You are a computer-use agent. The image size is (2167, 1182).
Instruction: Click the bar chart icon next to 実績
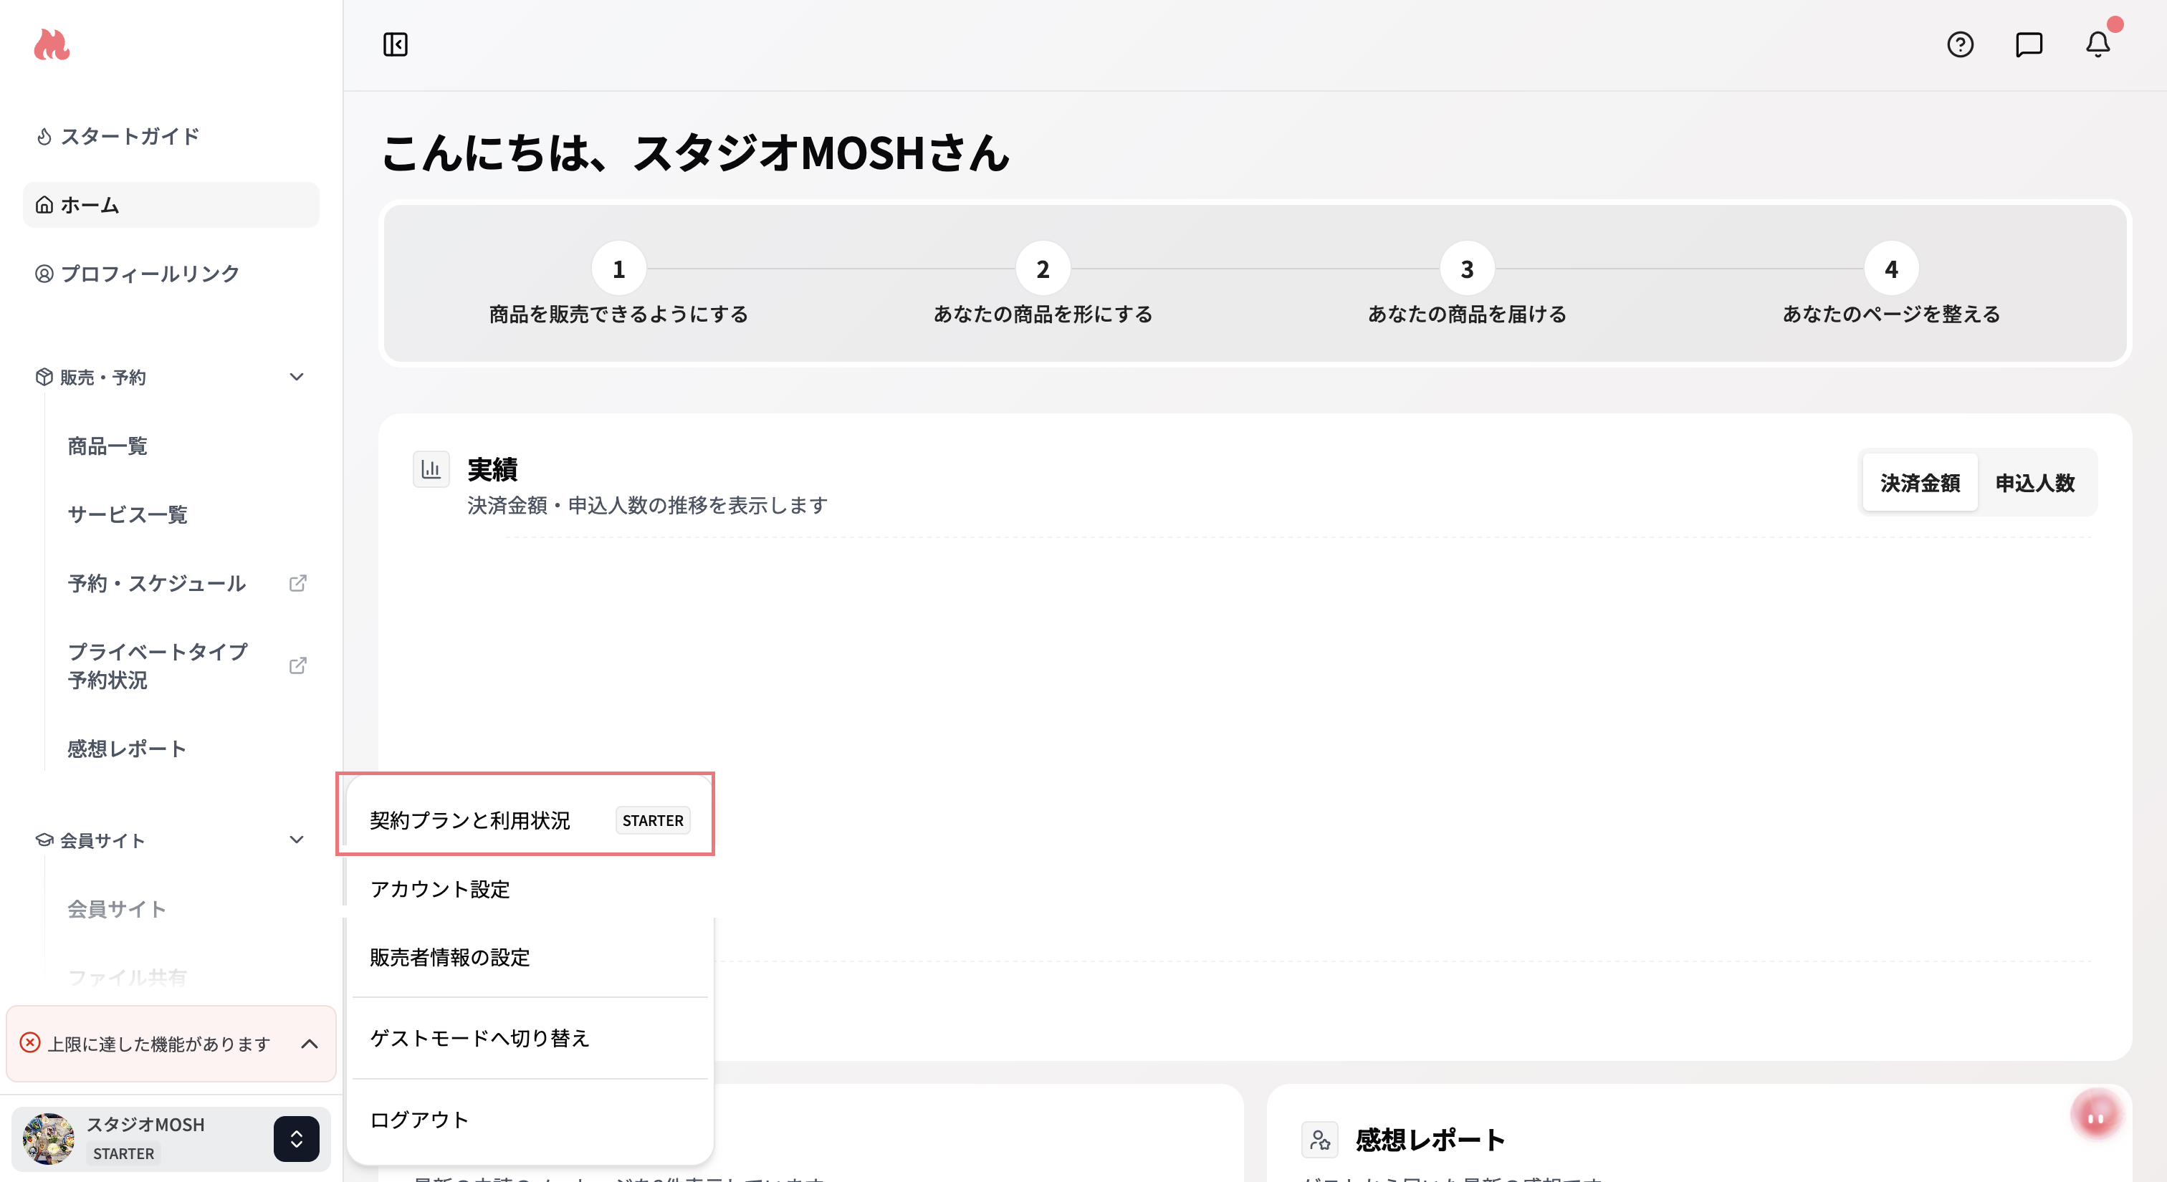coord(431,469)
